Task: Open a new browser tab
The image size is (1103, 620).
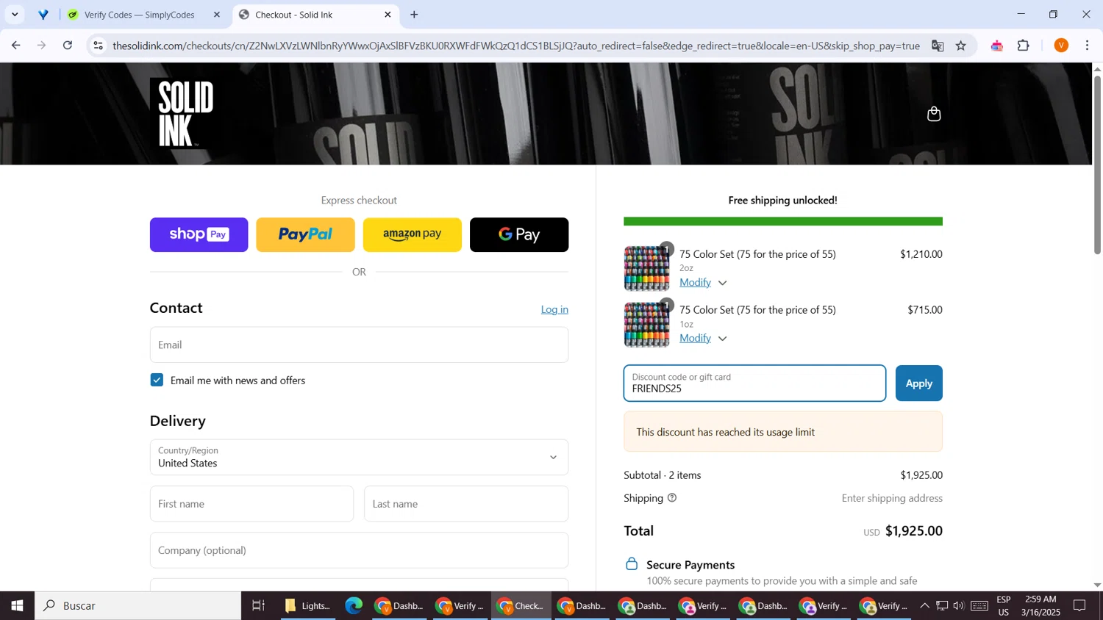Action: pos(414,15)
